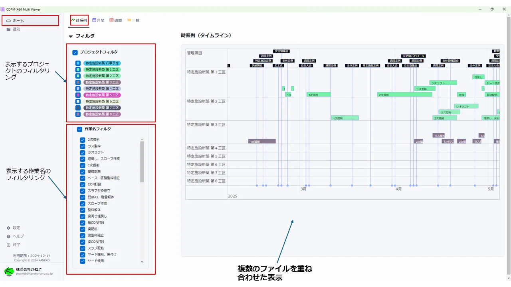Open 設定 settings from the sidebar

coord(14,228)
